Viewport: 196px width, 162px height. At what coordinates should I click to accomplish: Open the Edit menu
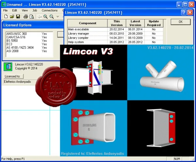point(14,10)
